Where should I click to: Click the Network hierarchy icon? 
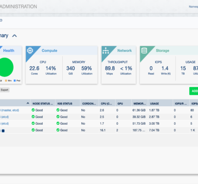(x=105, y=51)
